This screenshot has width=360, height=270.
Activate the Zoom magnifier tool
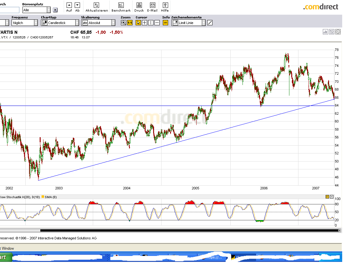(x=124, y=22)
